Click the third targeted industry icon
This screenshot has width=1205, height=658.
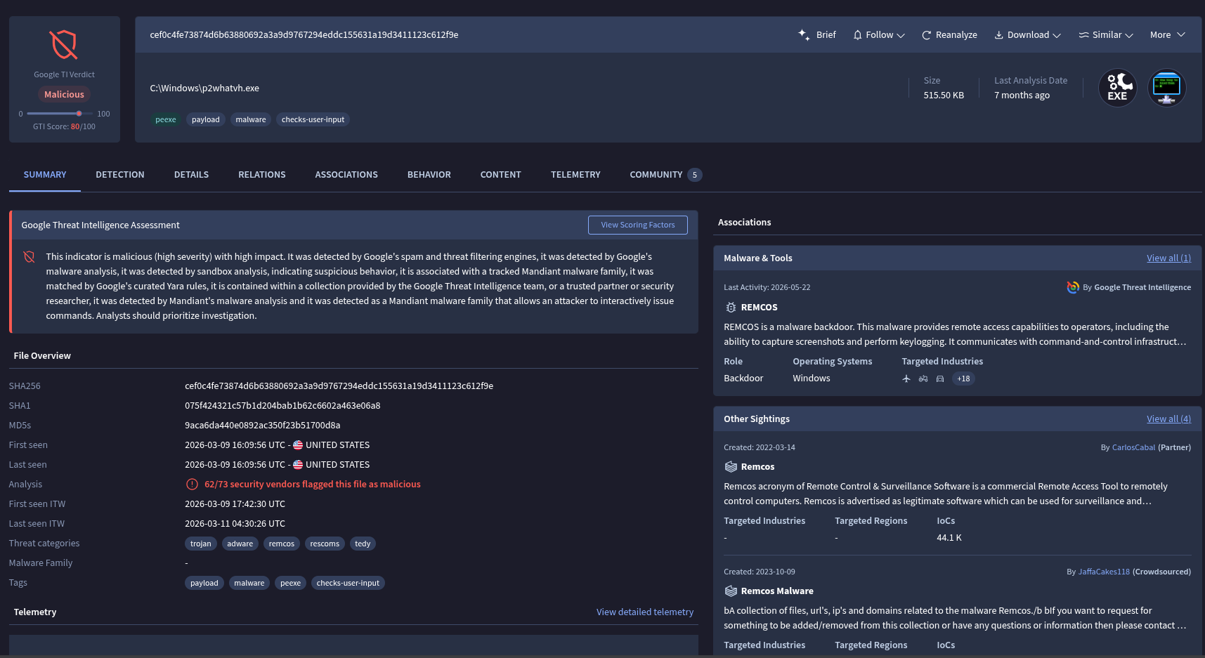click(940, 379)
